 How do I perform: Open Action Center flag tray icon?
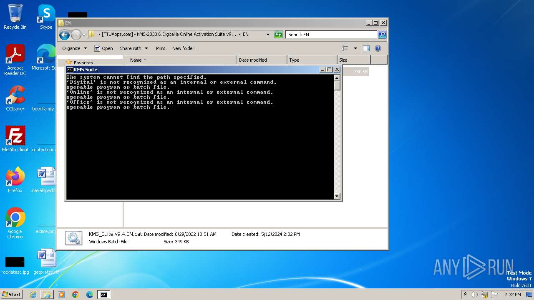[x=495, y=295]
